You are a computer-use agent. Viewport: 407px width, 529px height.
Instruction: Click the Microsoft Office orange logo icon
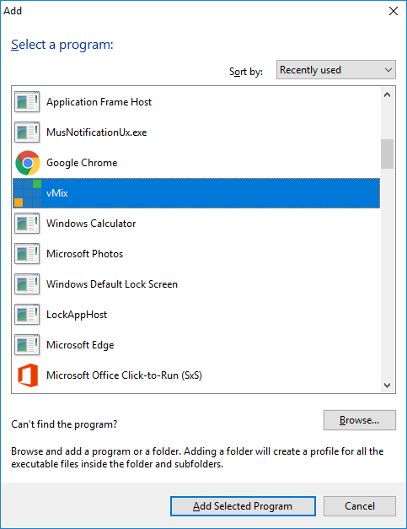[28, 375]
